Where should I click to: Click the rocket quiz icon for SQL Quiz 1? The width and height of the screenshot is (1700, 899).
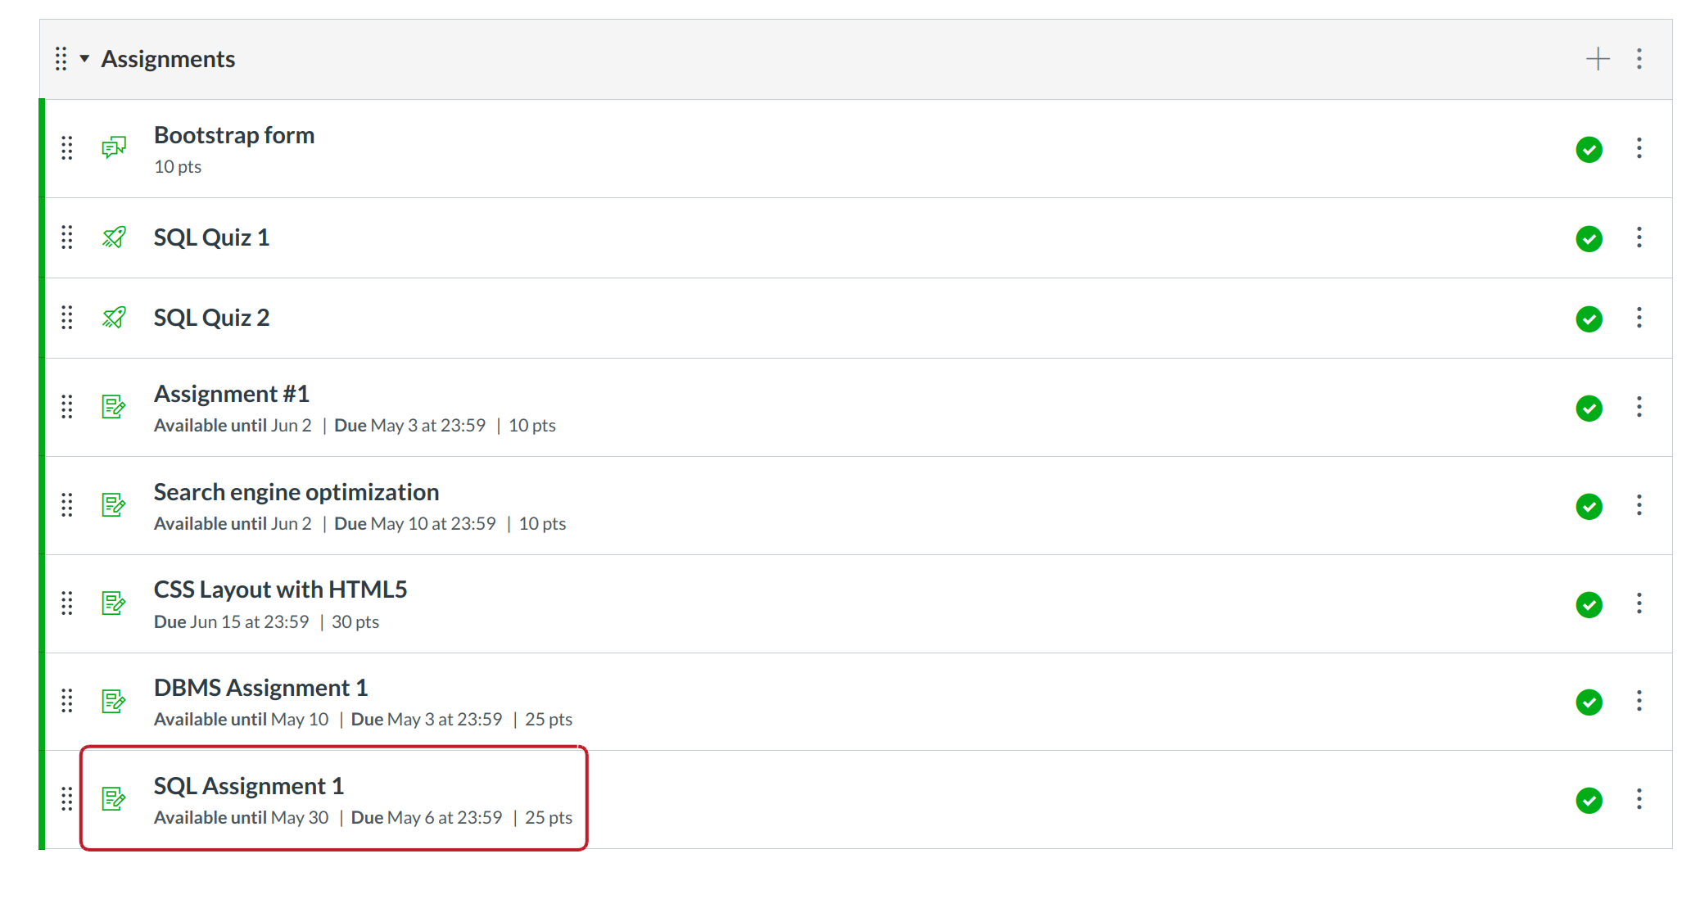pyautogui.click(x=114, y=237)
